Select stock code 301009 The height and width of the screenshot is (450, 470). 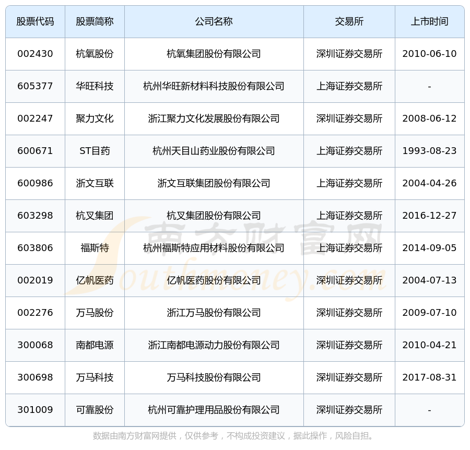[x=35, y=410]
